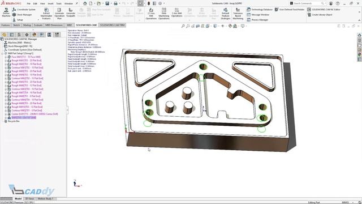Open Stock Manager from the ribbon

pos(22,15)
